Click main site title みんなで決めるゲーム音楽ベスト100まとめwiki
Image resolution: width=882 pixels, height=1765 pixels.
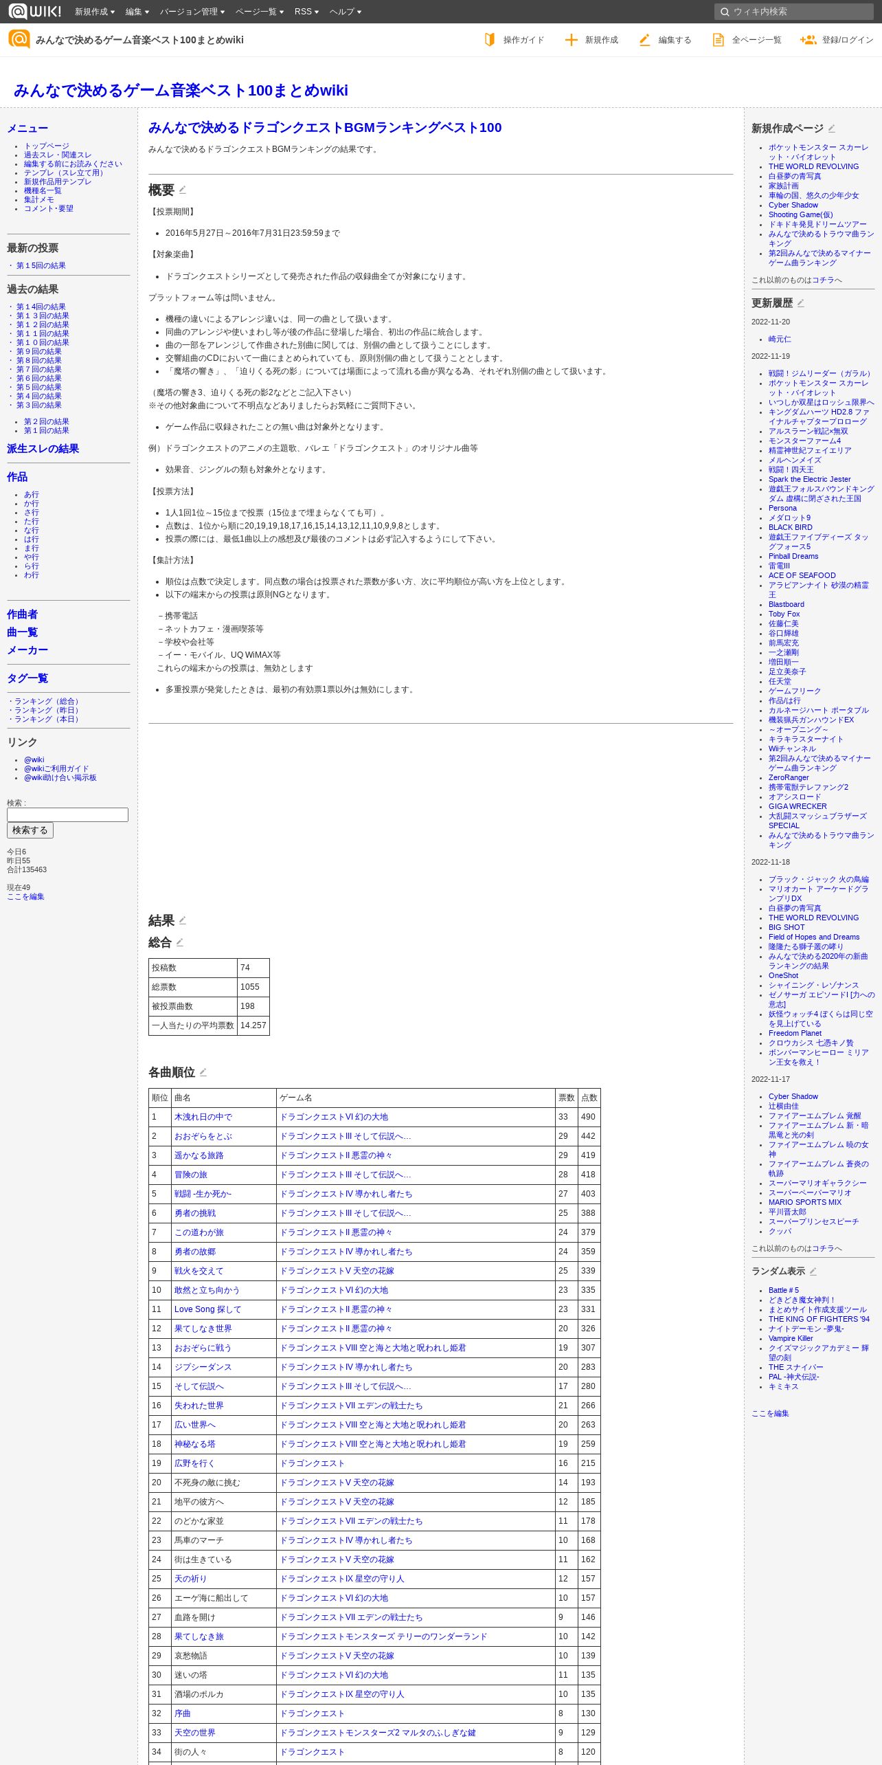[181, 90]
